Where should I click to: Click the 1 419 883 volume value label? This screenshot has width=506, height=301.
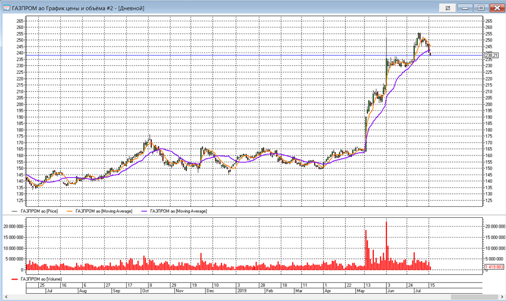494,267
